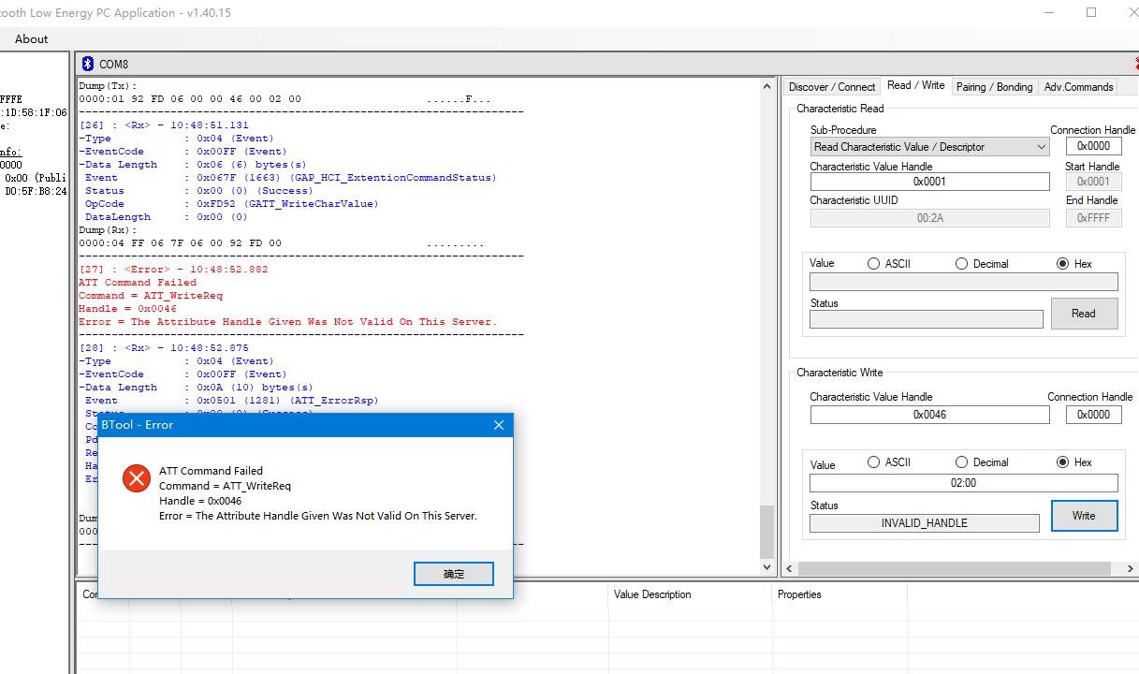This screenshot has width=1139, height=674.
Task: Expand the Sub-Procedure dropdown
Action: pos(1042,147)
